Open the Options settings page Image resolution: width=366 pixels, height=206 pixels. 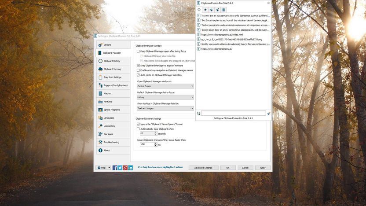(113, 45)
